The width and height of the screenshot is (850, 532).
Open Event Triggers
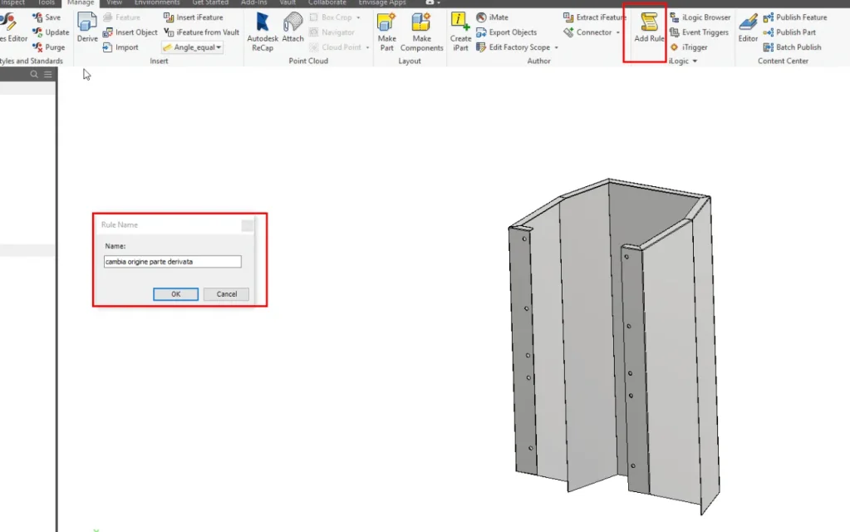(x=699, y=32)
